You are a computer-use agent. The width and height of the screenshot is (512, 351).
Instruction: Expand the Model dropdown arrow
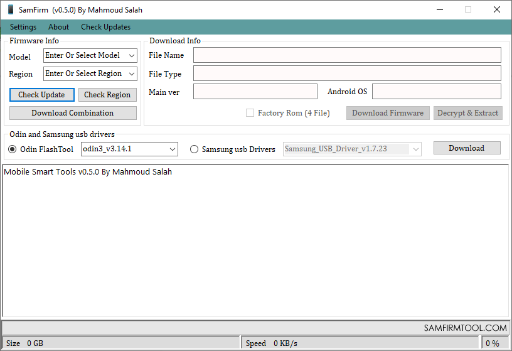pyautogui.click(x=132, y=55)
